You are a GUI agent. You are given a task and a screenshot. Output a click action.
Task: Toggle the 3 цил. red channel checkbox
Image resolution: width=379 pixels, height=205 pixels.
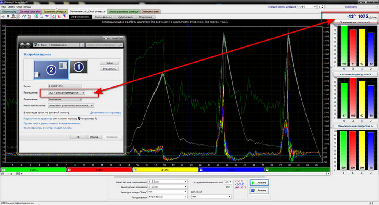pyautogui.click(x=69, y=170)
